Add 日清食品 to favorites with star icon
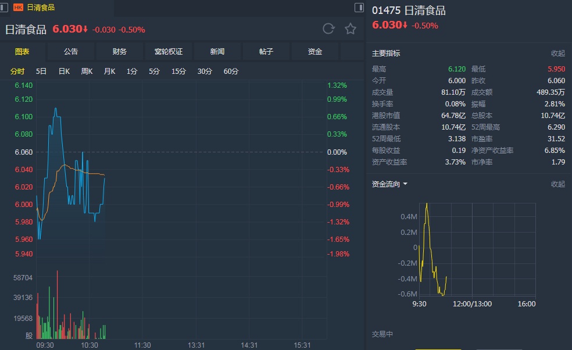The height and width of the screenshot is (350, 572). 350,29
